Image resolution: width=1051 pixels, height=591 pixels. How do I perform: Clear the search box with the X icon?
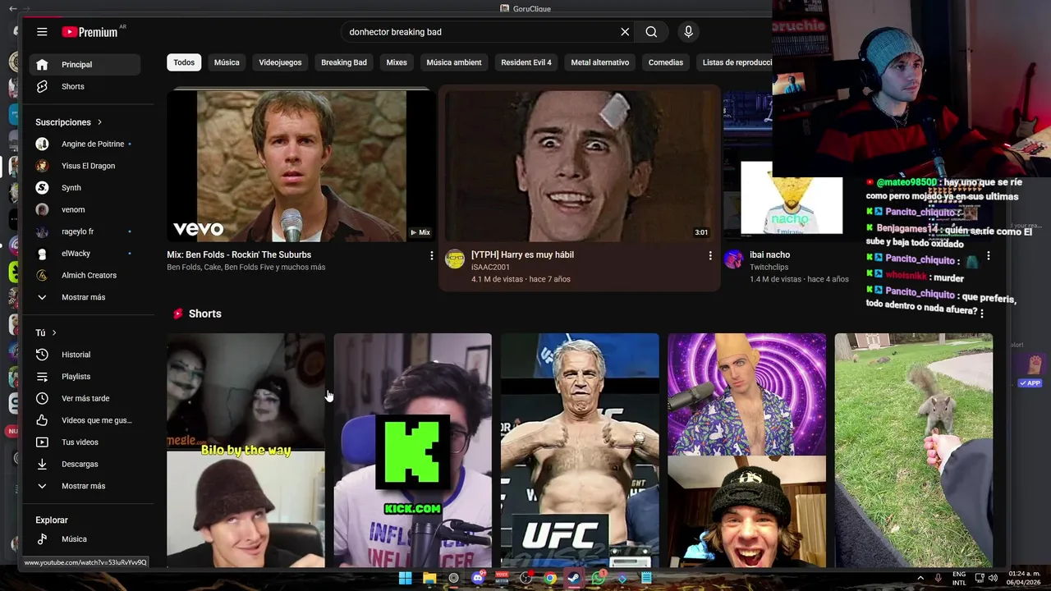[625, 32]
